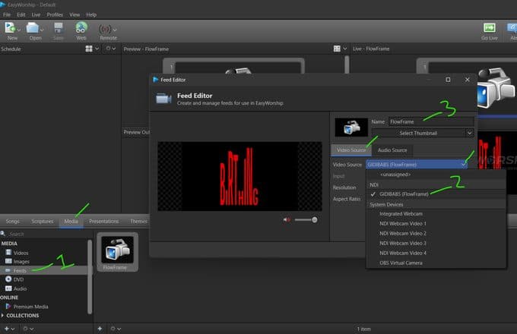This screenshot has width=517, height=334.
Task: Click the New toolbar icon
Action: (x=10, y=28)
